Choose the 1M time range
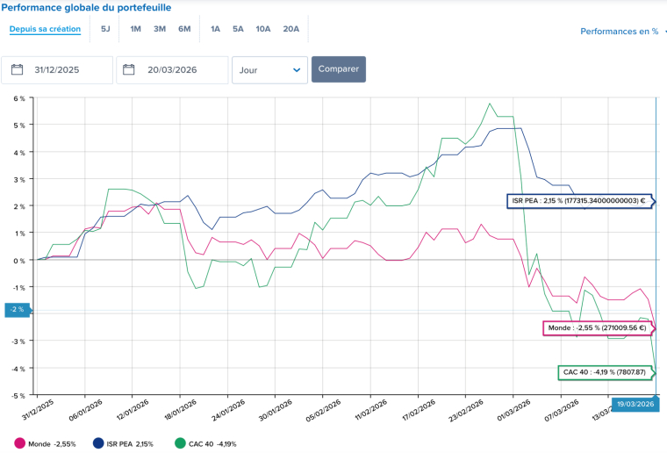The width and height of the screenshot is (667, 453). pyautogui.click(x=135, y=29)
